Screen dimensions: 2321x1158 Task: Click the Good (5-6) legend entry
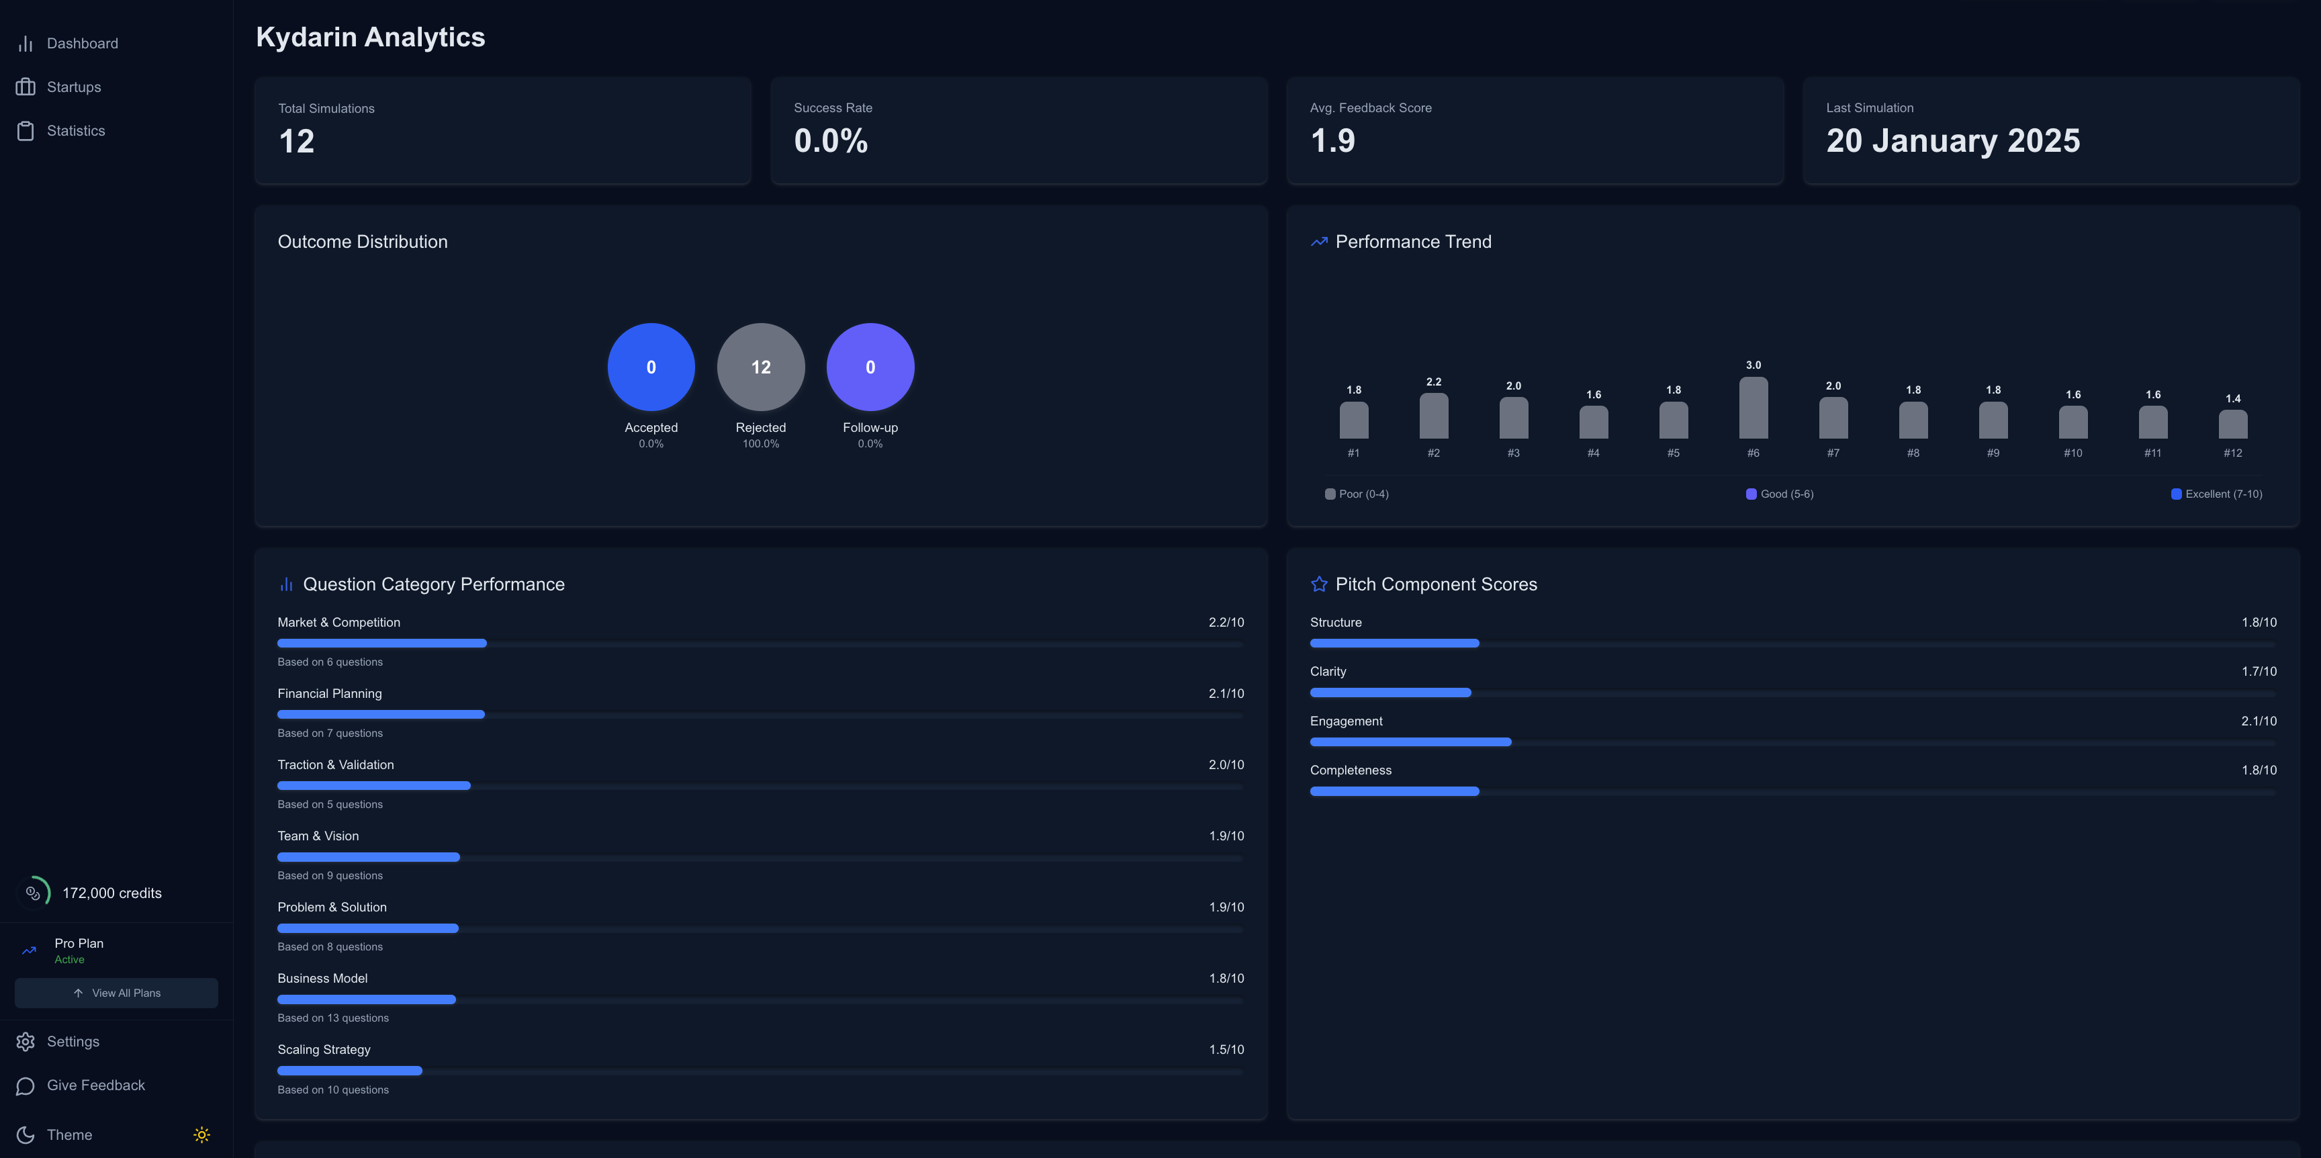pyautogui.click(x=1780, y=494)
